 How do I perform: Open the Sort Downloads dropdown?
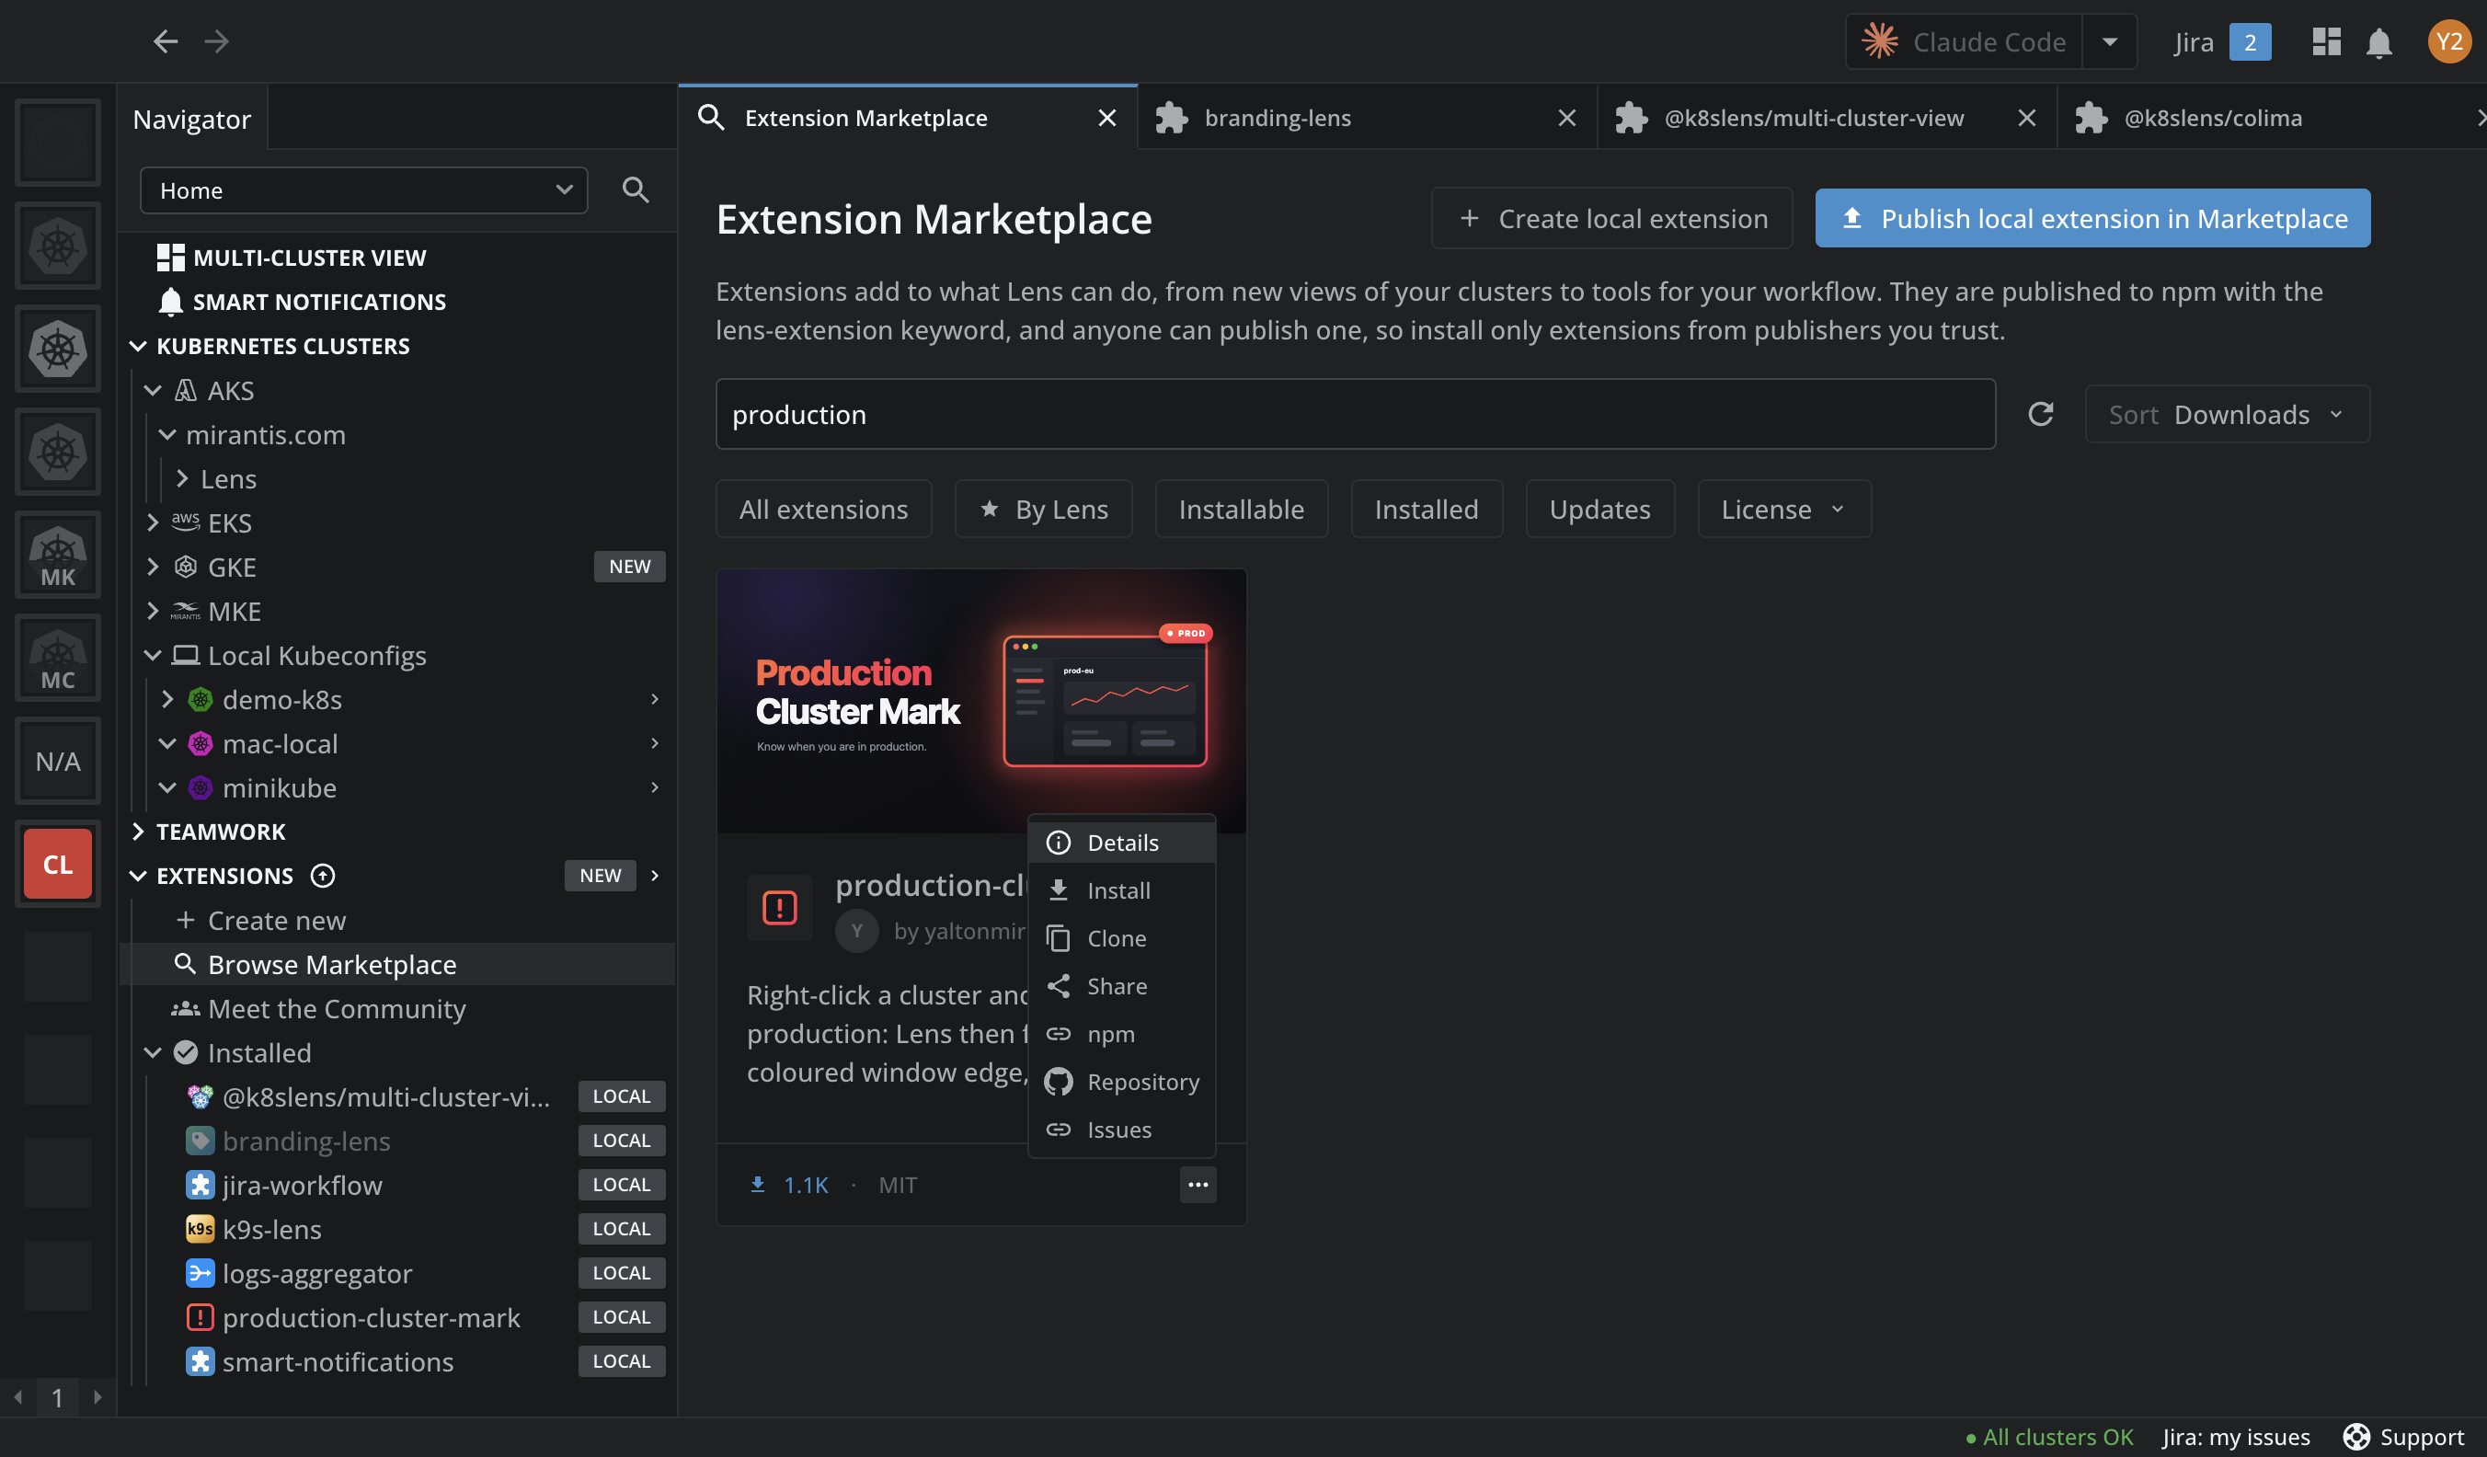2227,415
